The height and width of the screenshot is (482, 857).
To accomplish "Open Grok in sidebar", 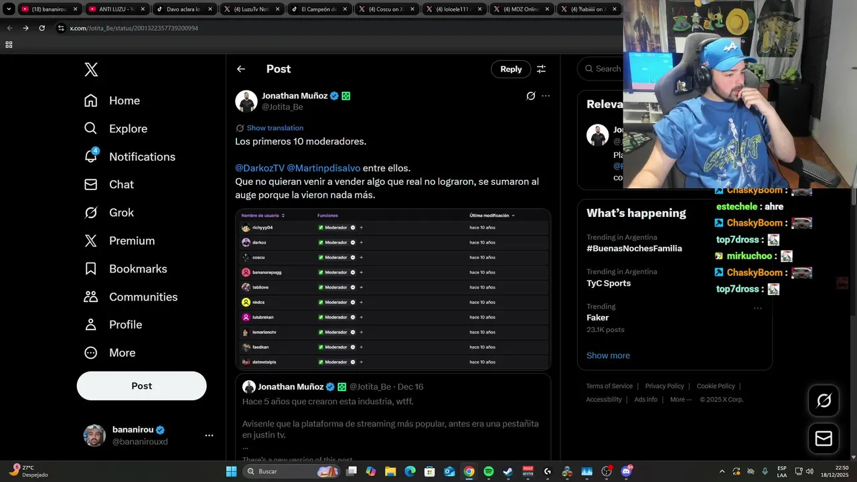I will (108, 212).
